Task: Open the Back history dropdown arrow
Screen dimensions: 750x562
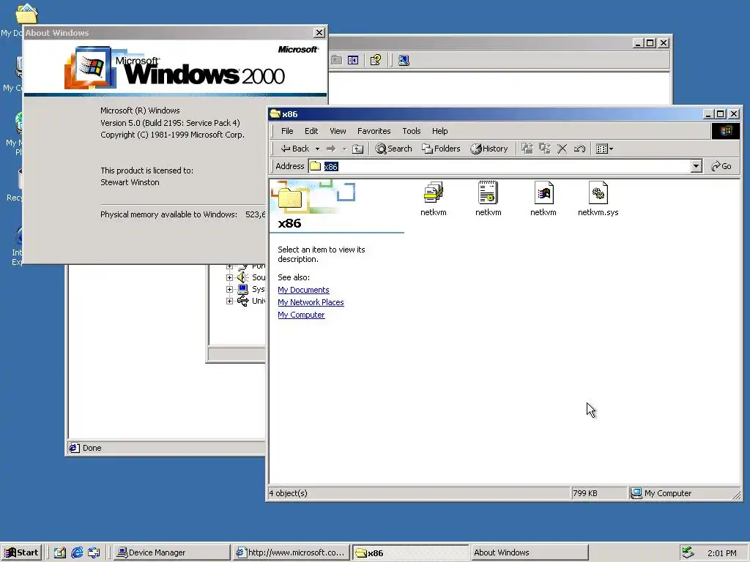Action: [x=317, y=149]
